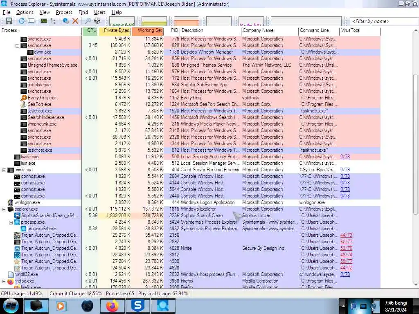
Task: Open the Users menu
Action: click(x=100, y=12)
